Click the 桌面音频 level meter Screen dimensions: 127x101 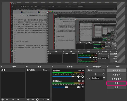point(68,73)
